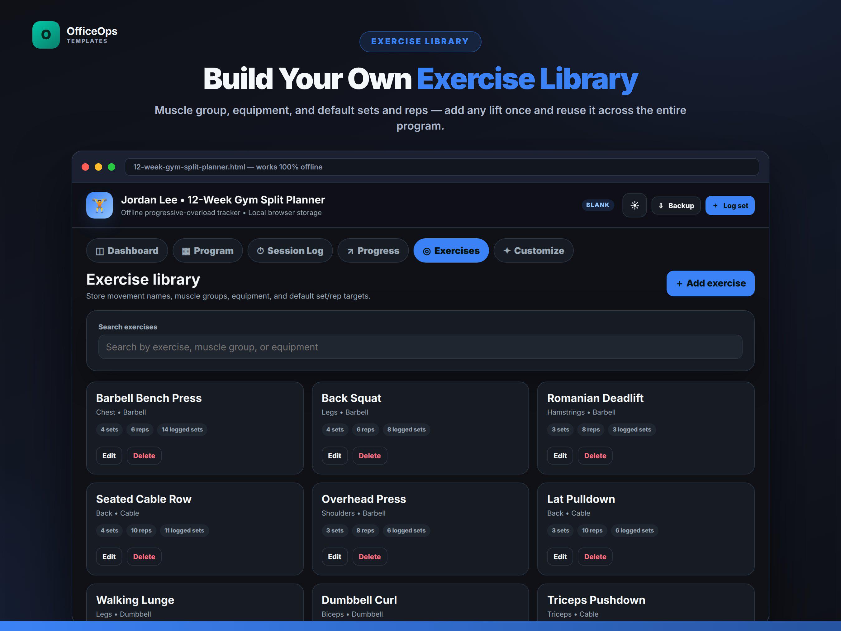The width and height of the screenshot is (841, 631).
Task: Click the Walking Lunge card title
Action: click(135, 600)
